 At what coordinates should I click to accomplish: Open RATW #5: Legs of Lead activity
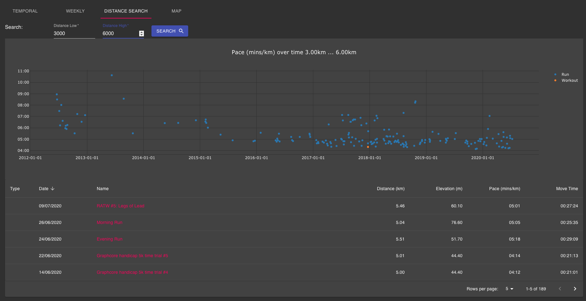[120, 206]
